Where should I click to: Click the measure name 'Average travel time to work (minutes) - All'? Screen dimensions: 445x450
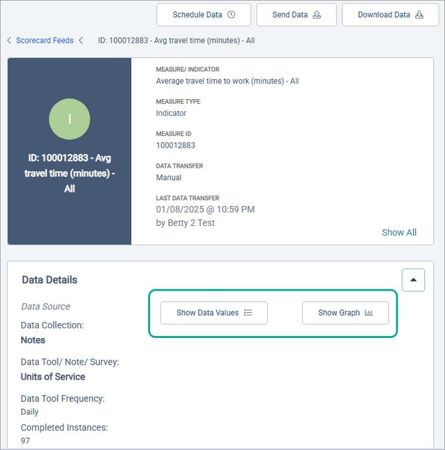pyautogui.click(x=228, y=81)
